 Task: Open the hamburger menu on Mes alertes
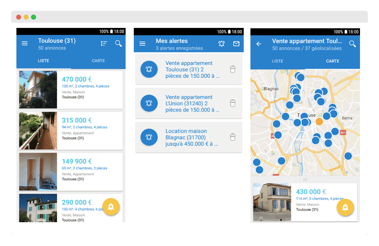click(x=142, y=44)
